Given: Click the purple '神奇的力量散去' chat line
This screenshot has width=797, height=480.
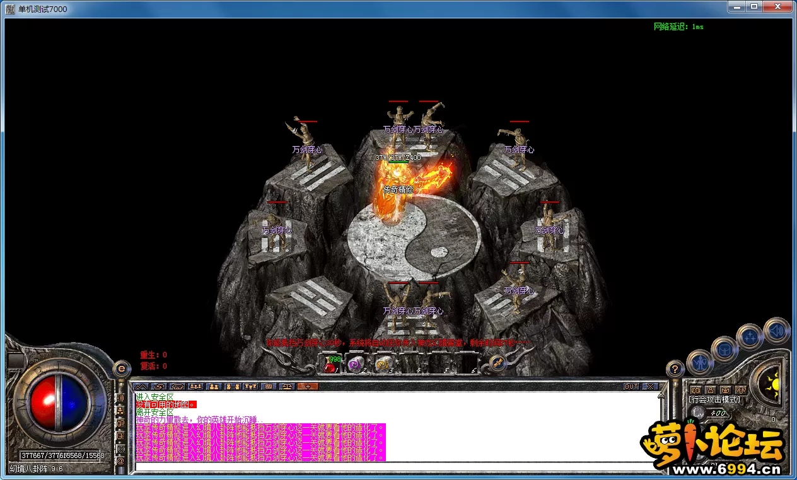Looking at the screenshot, I should point(198,420).
